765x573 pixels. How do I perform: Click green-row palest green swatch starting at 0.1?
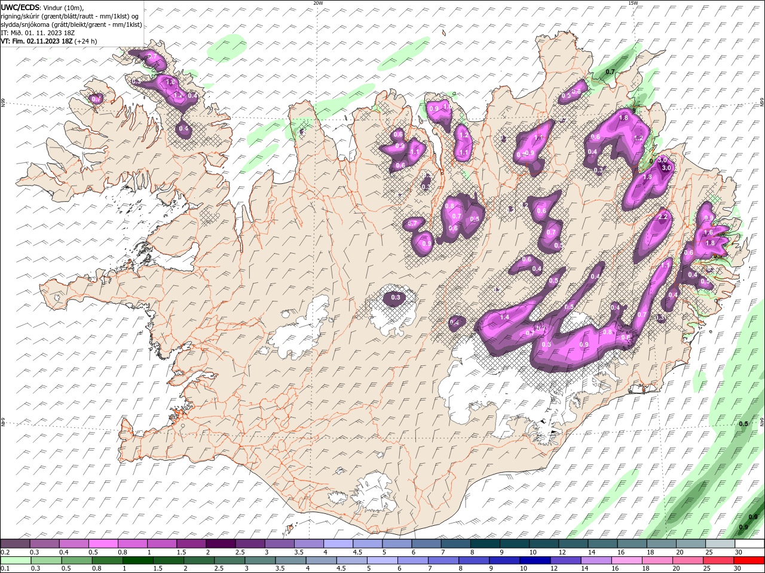[x=16, y=560]
